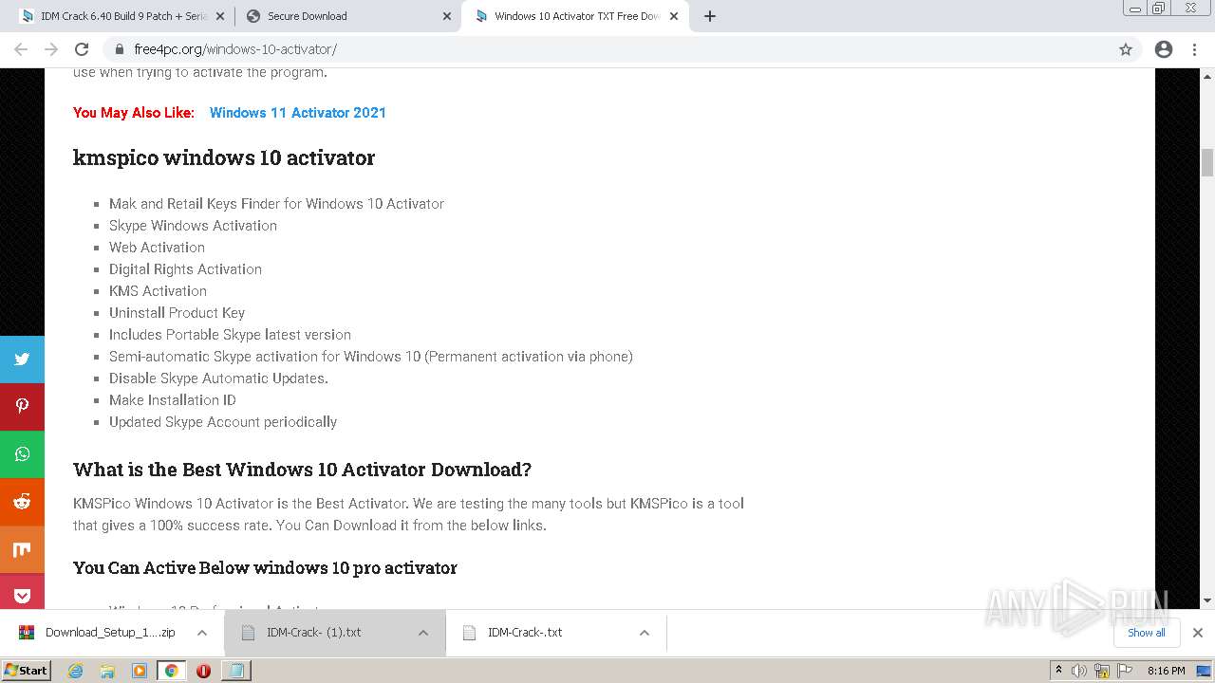Share page via Pinterest sidebar icon
The height and width of the screenshot is (683, 1215).
pos(22,407)
